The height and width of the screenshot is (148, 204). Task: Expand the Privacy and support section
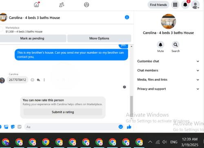pyautogui.click(x=168, y=89)
